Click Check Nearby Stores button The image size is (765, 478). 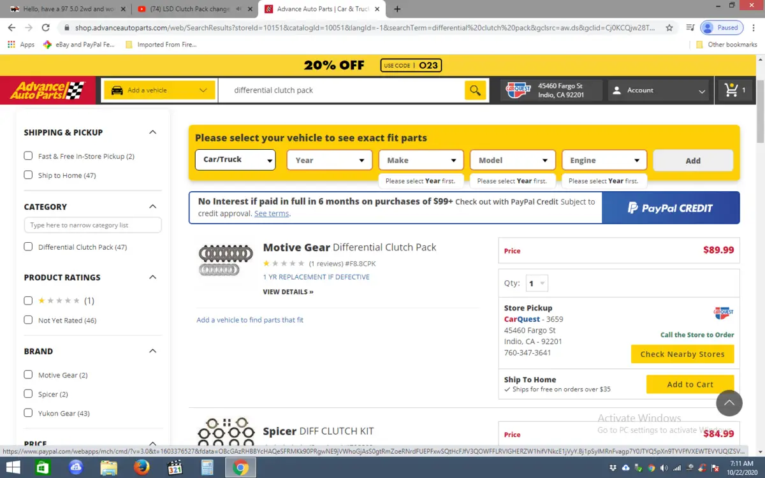click(682, 354)
